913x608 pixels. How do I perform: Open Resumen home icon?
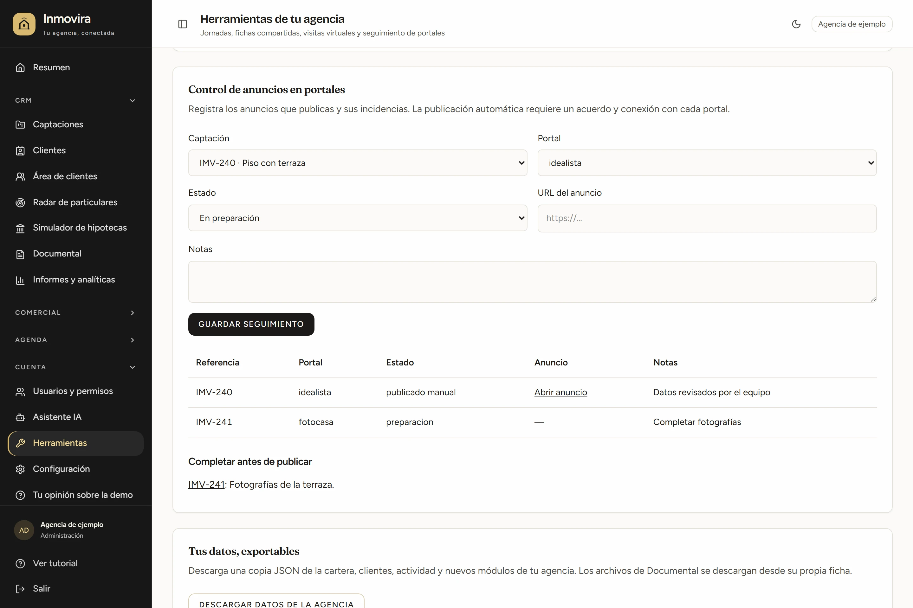(20, 67)
